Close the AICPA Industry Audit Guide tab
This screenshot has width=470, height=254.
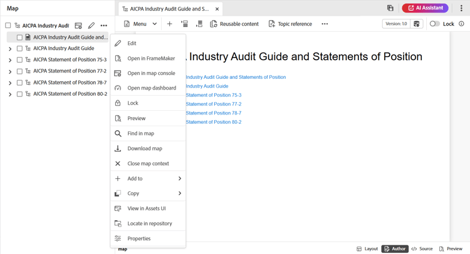(217, 9)
